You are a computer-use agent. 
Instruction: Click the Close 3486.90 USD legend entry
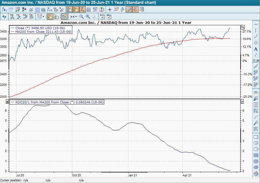click(40, 28)
